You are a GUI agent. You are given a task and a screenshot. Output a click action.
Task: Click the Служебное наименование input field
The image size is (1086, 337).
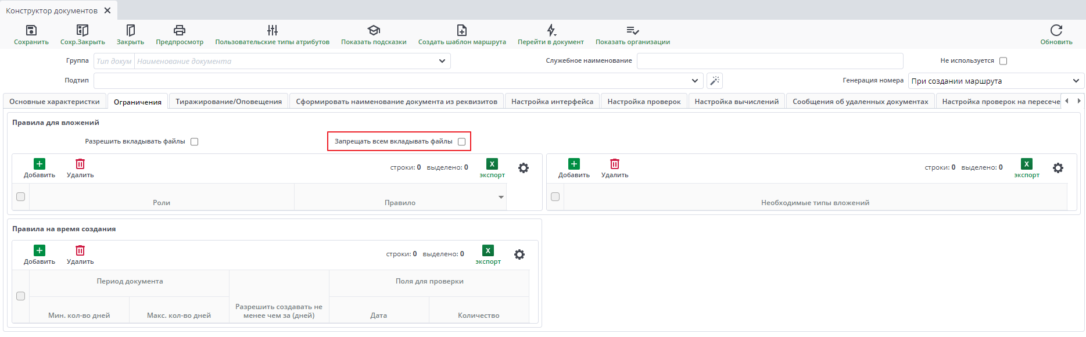769,61
